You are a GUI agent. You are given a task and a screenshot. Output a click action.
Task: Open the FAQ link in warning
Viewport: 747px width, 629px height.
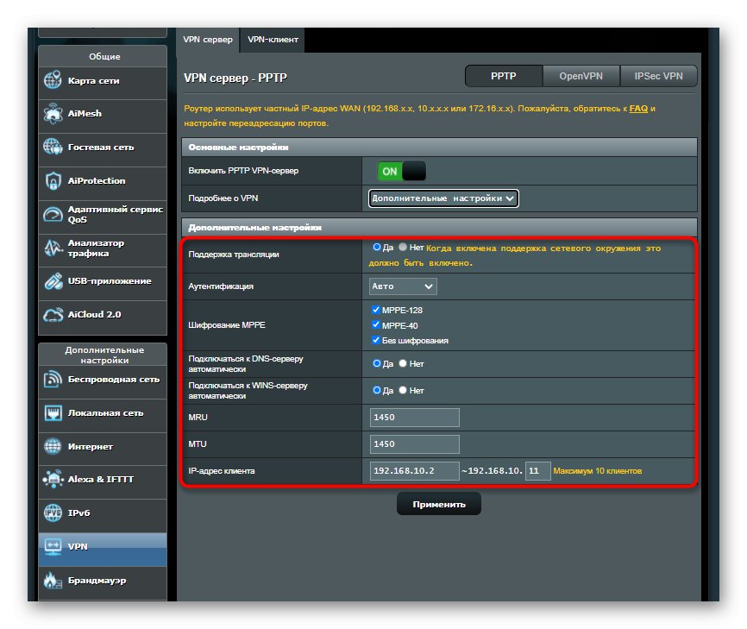coord(638,109)
